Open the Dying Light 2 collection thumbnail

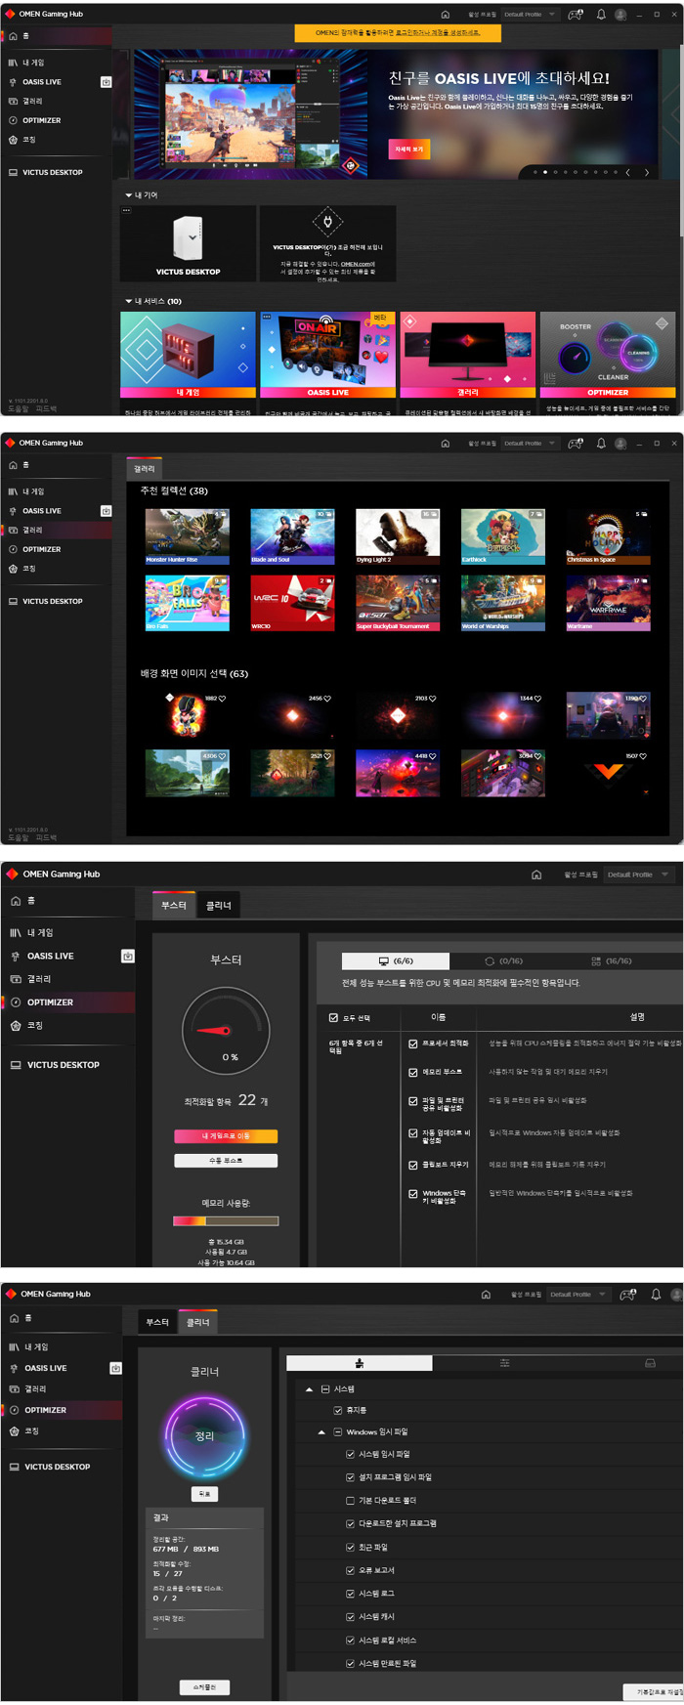398,535
